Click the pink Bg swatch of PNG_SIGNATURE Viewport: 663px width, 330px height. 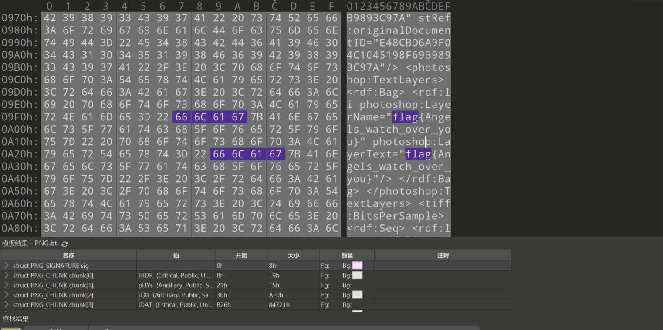tap(357, 266)
